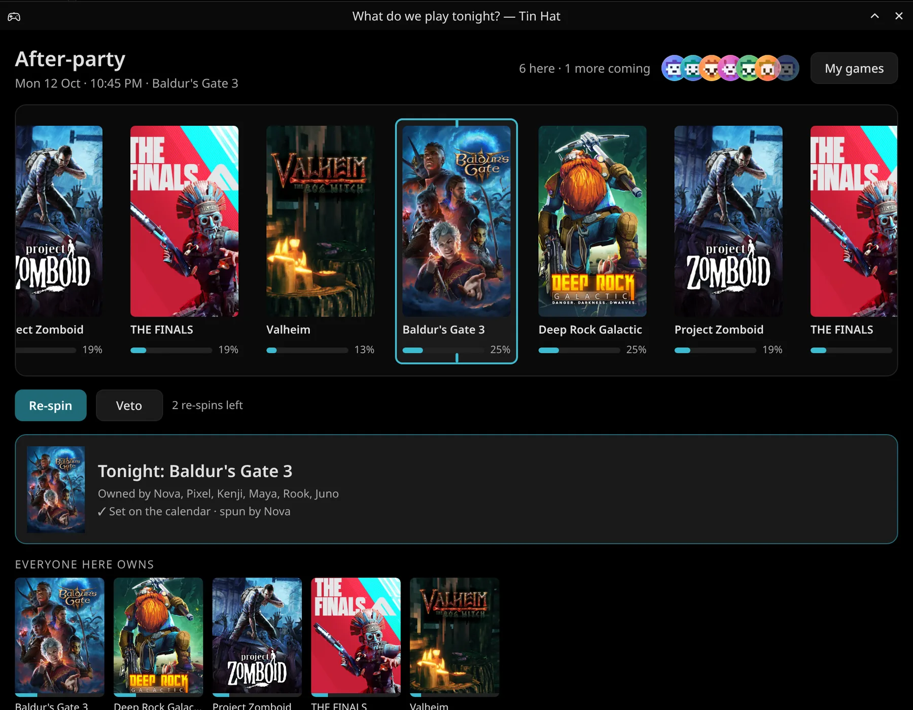Click the pink pixel avatar
Viewport: 913px width, 710px height.
click(x=730, y=68)
